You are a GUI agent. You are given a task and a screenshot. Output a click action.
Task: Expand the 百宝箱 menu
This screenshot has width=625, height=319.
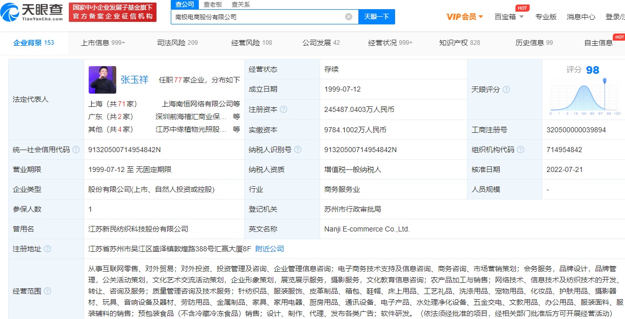coord(509,17)
